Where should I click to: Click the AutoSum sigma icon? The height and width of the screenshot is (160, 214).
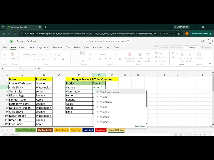[x=173, y=53]
